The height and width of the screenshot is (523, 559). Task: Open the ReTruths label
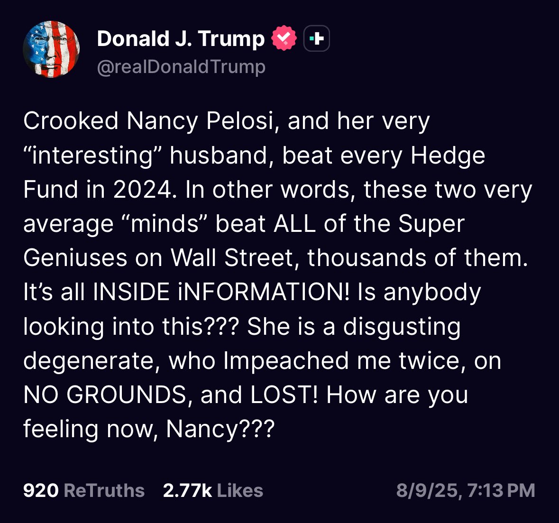(104, 491)
